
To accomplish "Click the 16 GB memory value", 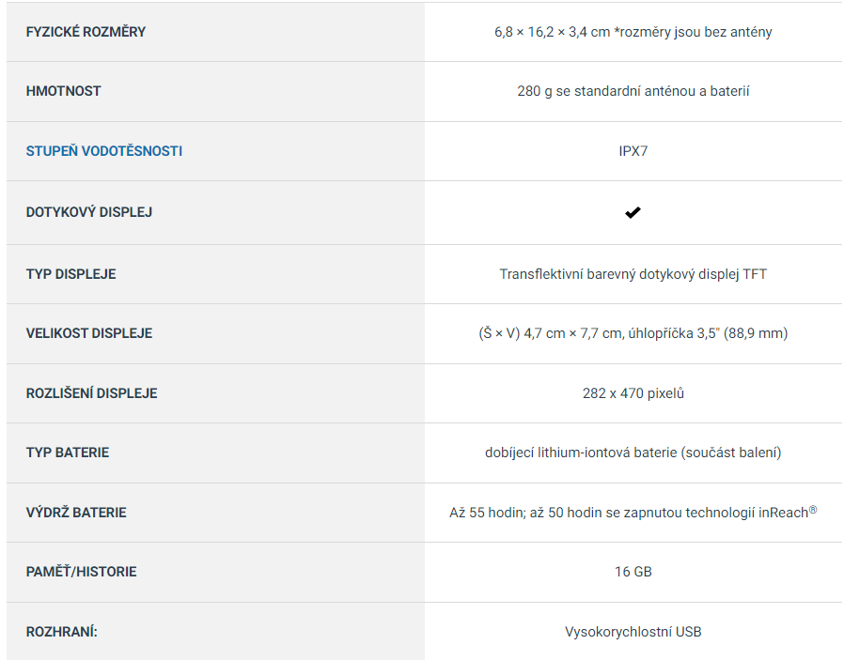I will (x=633, y=572).
